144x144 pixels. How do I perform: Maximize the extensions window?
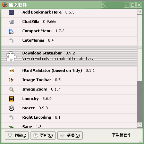point(133,5)
